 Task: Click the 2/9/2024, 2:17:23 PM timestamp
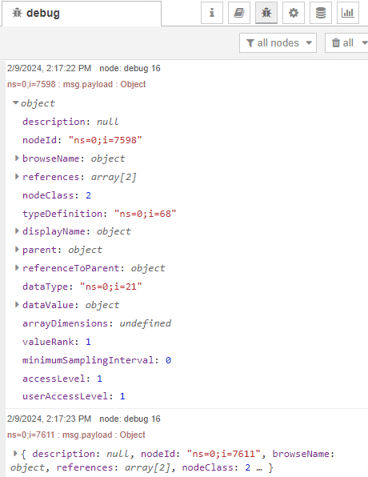[50, 419]
